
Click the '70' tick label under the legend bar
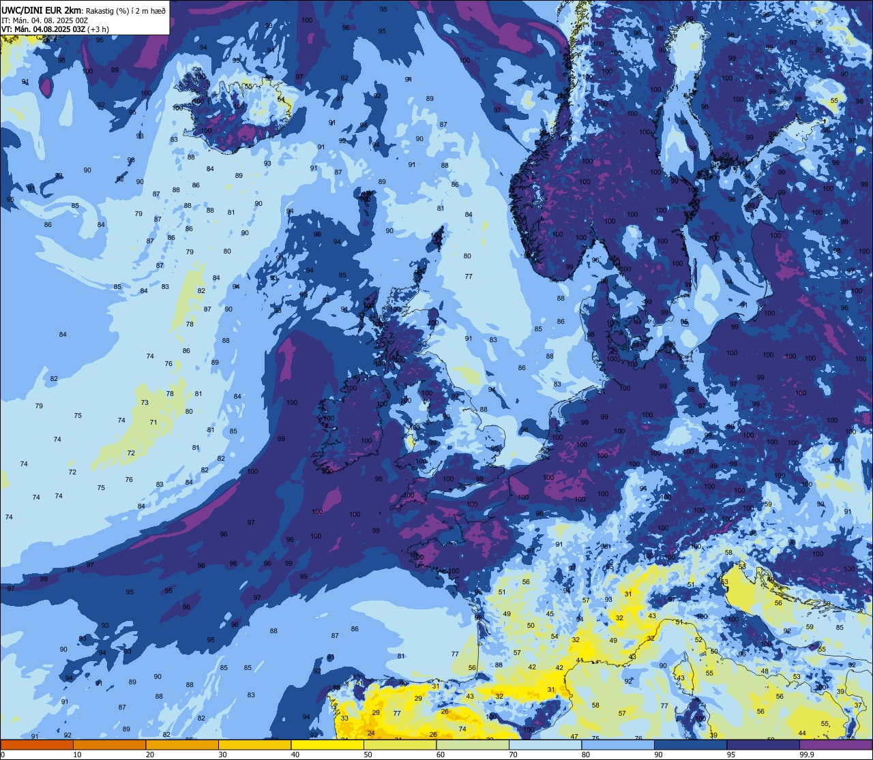click(x=513, y=755)
